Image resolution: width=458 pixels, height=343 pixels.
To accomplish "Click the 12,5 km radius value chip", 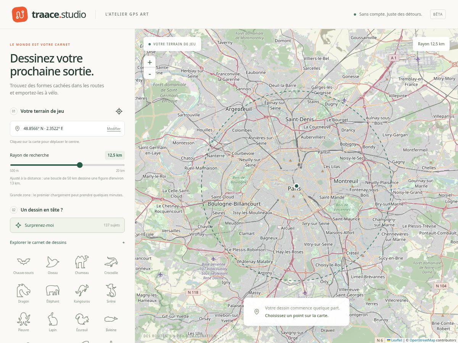I will click(115, 155).
